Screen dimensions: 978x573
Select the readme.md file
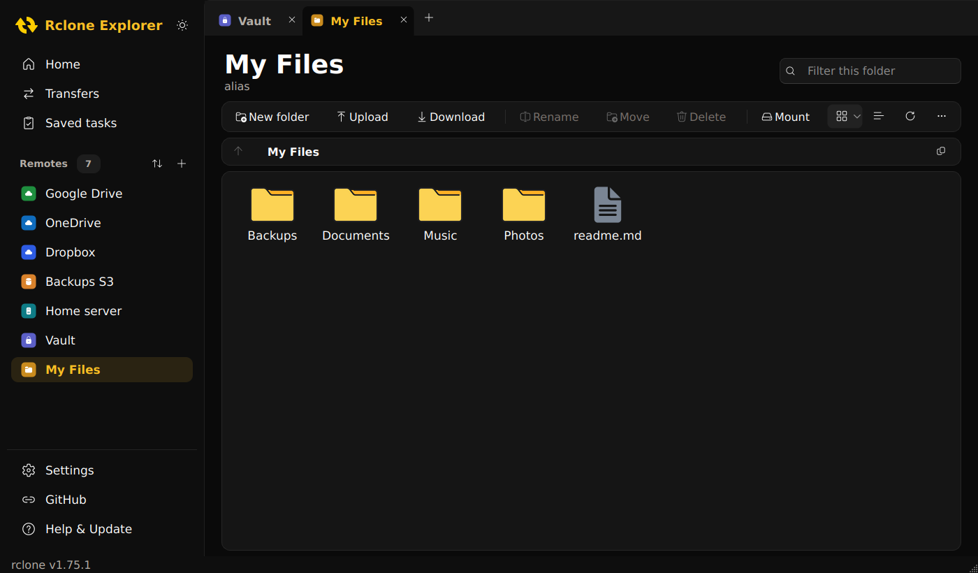(x=608, y=215)
